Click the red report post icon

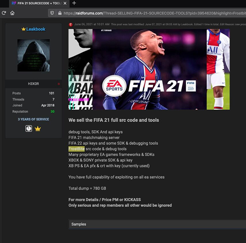[71, 25]
